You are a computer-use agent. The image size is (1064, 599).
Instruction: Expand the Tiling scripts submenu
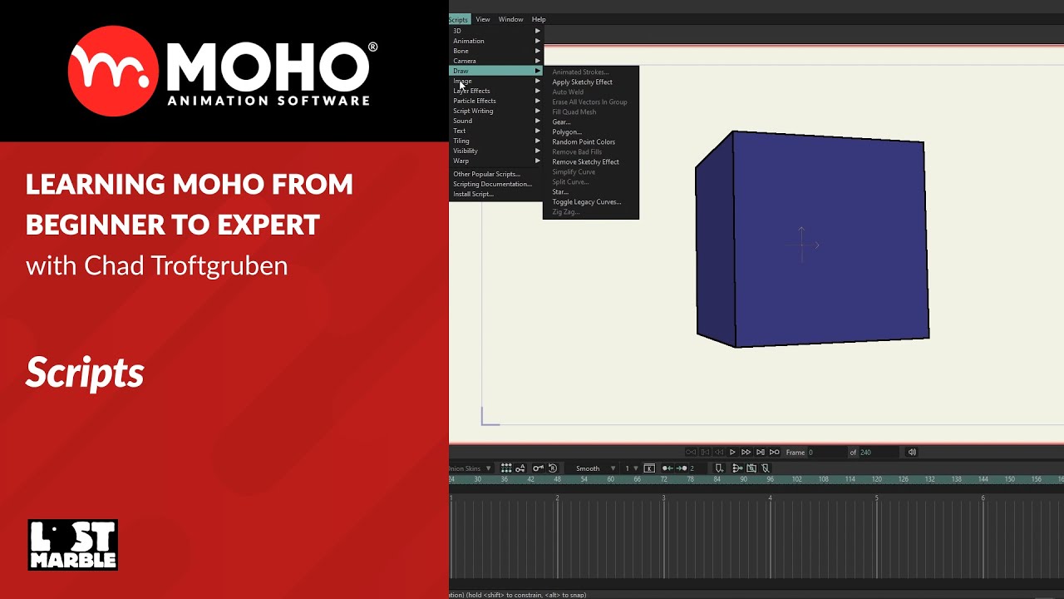[496, 141]
